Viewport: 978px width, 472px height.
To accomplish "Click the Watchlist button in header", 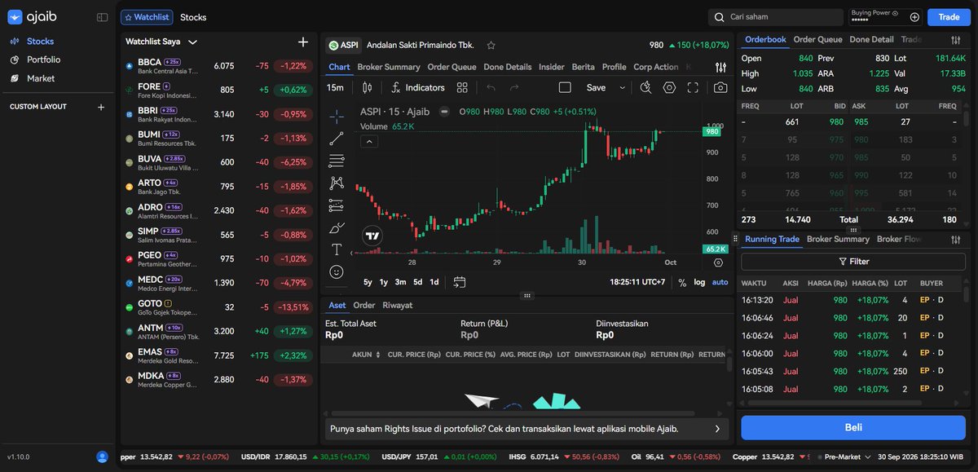I will pos(147,17).
